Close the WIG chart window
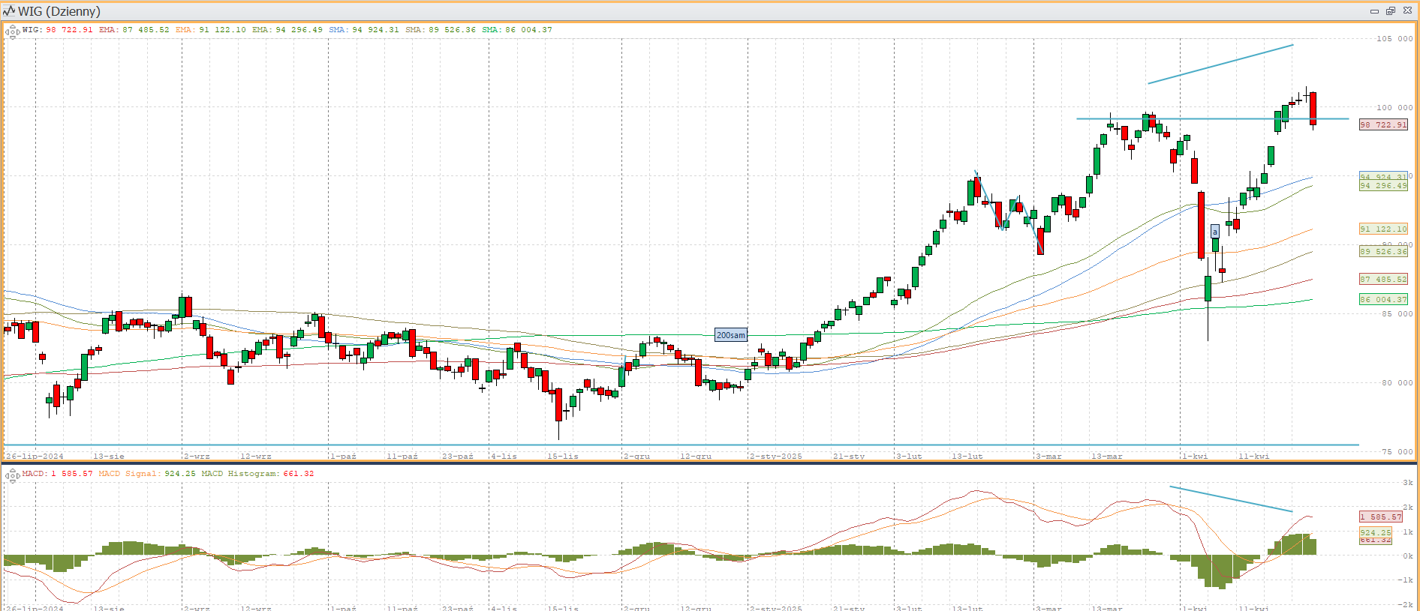This screenshot has height=611, width=1420. [1407, 11]
